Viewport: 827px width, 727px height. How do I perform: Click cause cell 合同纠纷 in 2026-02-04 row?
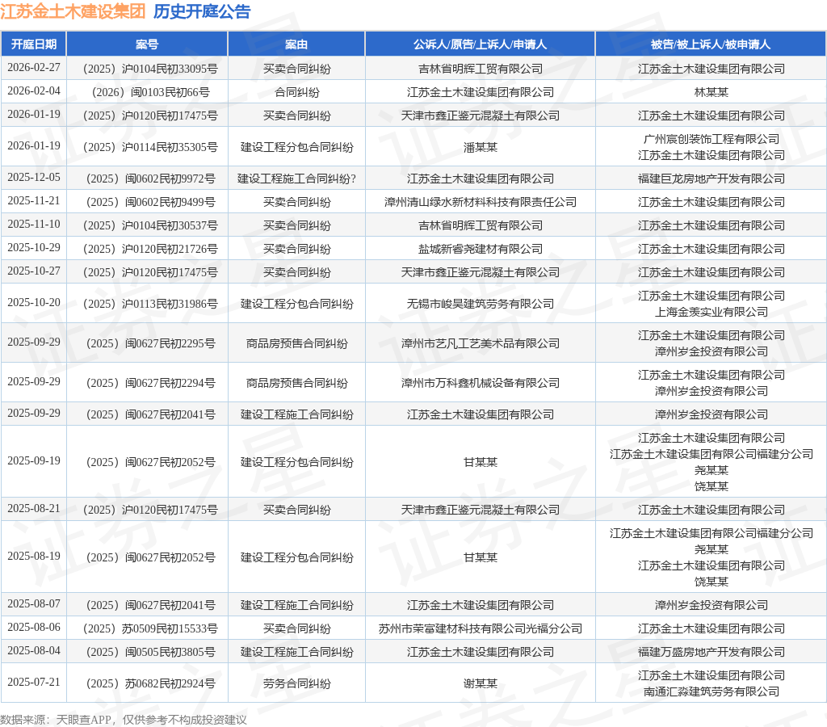pyautogui.click(x=296, y=92)
